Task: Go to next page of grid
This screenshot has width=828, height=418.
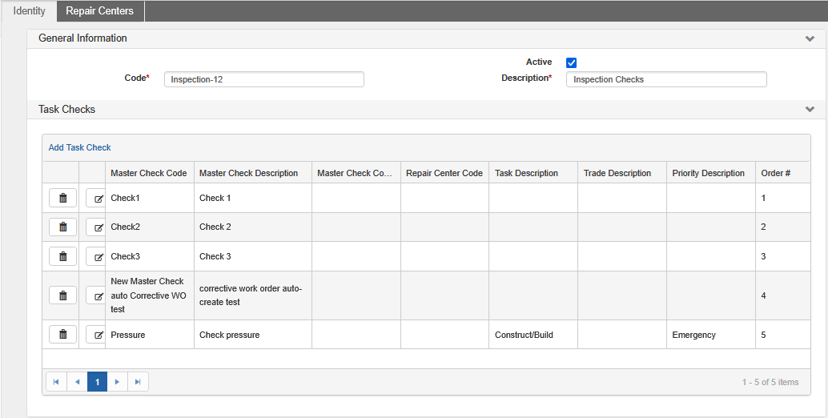Action: pyautogui.click(x=117, y=382)
